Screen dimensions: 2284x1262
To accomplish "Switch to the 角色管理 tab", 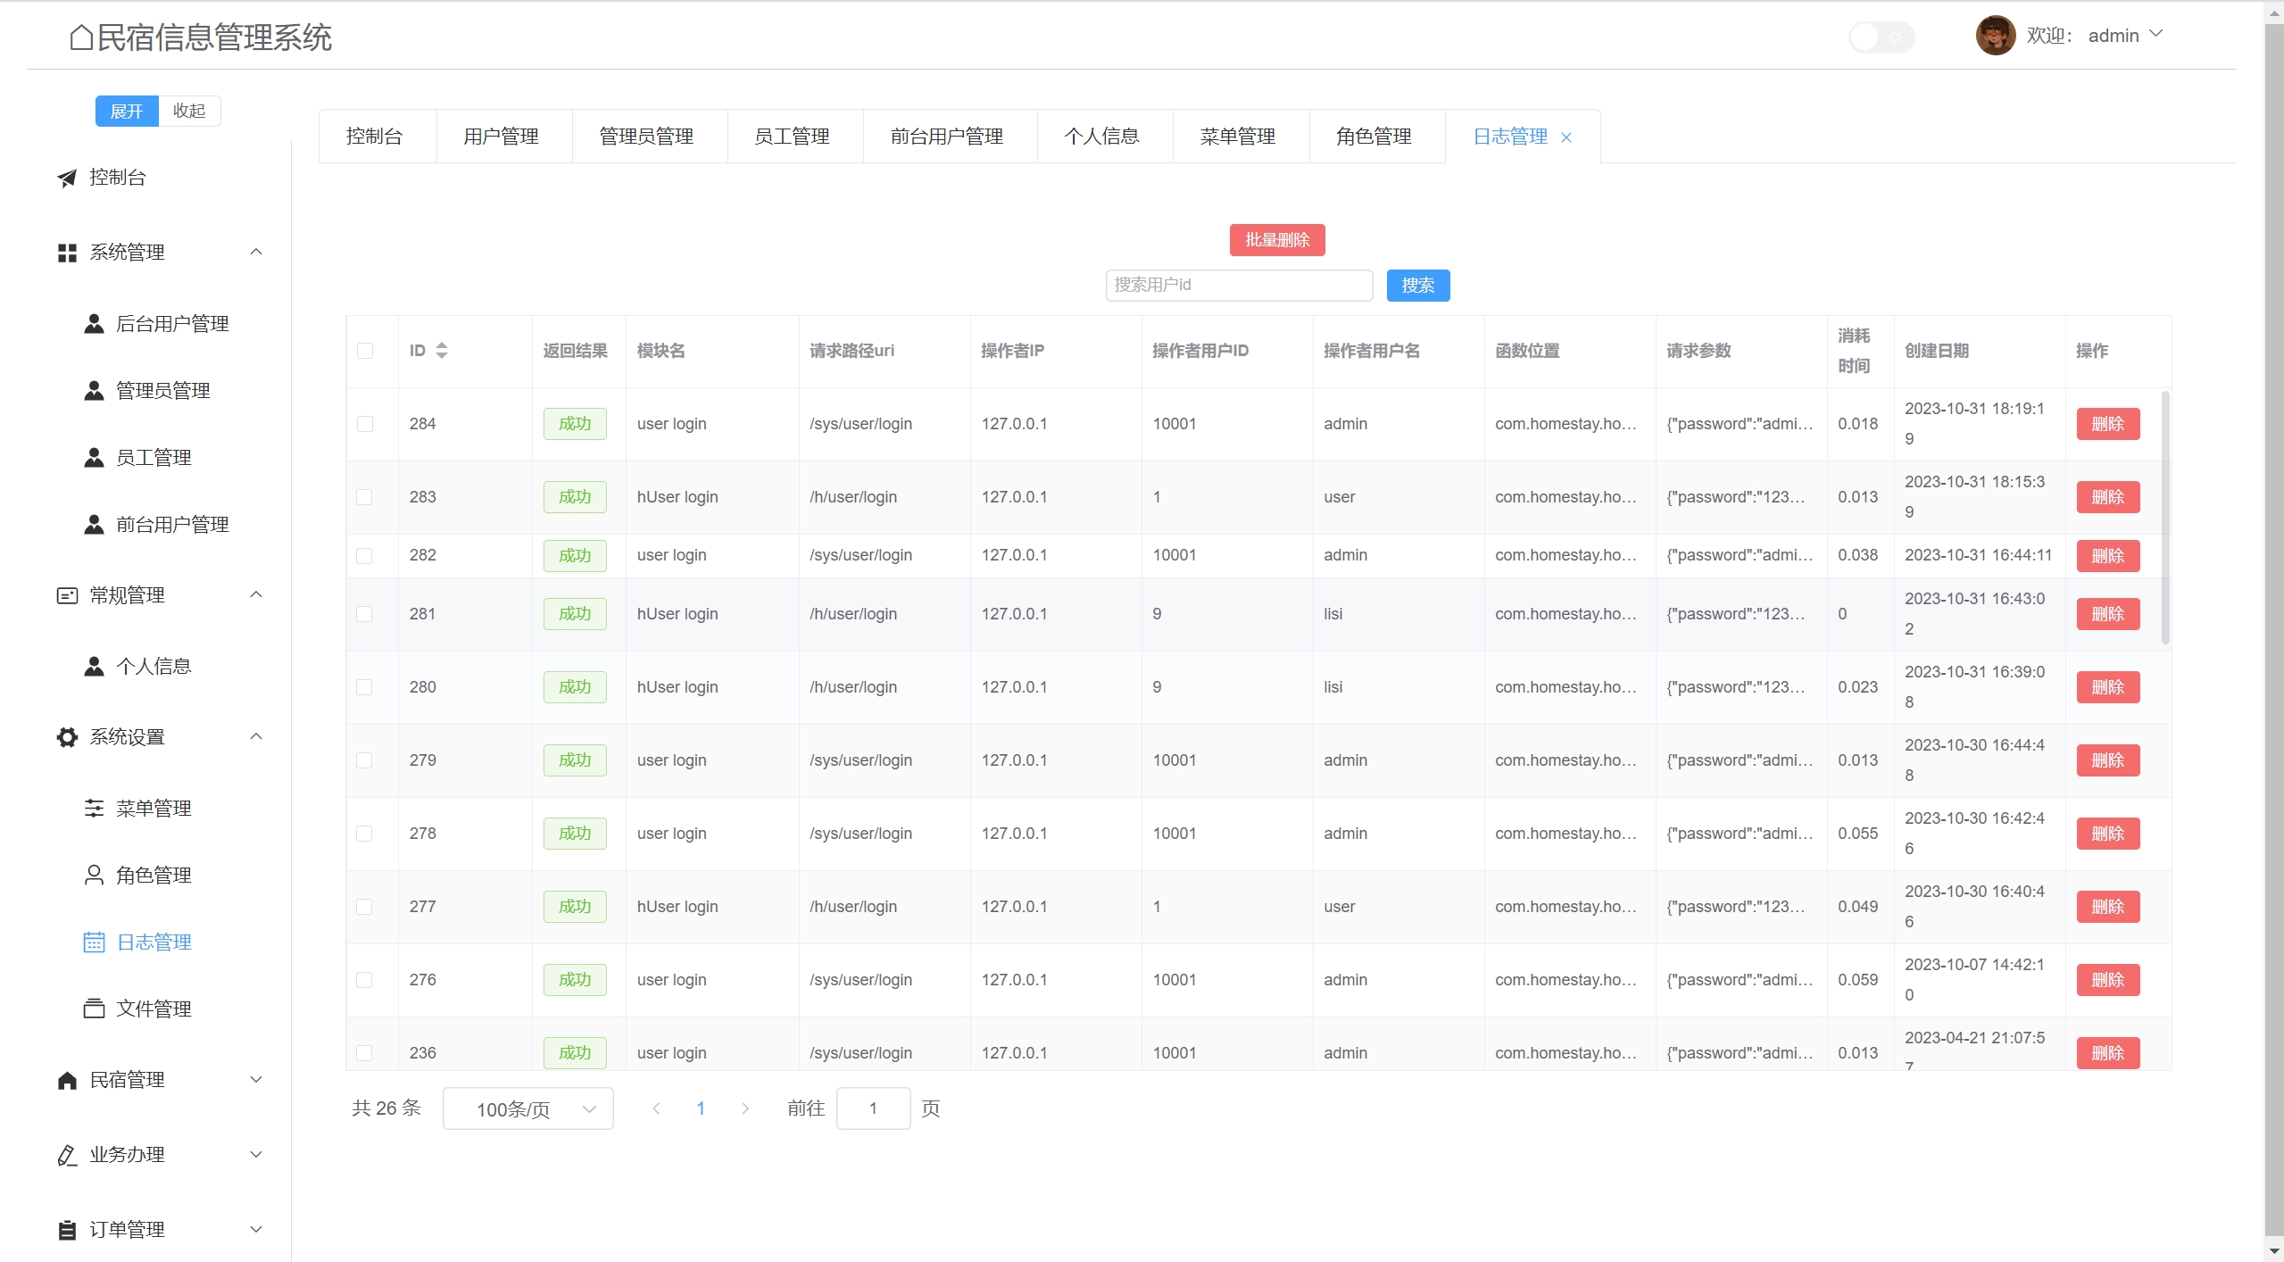I will [x=1374, y=137].
